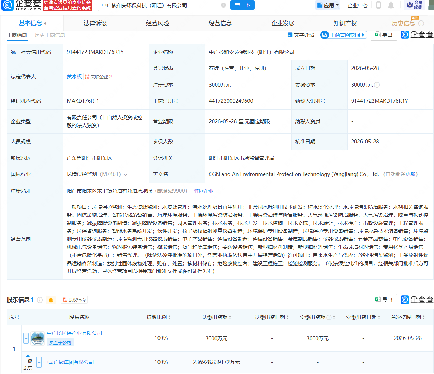Click info icon beside 实缴出资额 header
This screenshot has width=434, height=374.
329,317
